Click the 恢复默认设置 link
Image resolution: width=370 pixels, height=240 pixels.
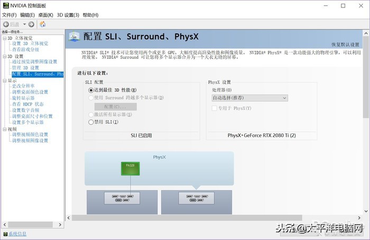(345, 44)
